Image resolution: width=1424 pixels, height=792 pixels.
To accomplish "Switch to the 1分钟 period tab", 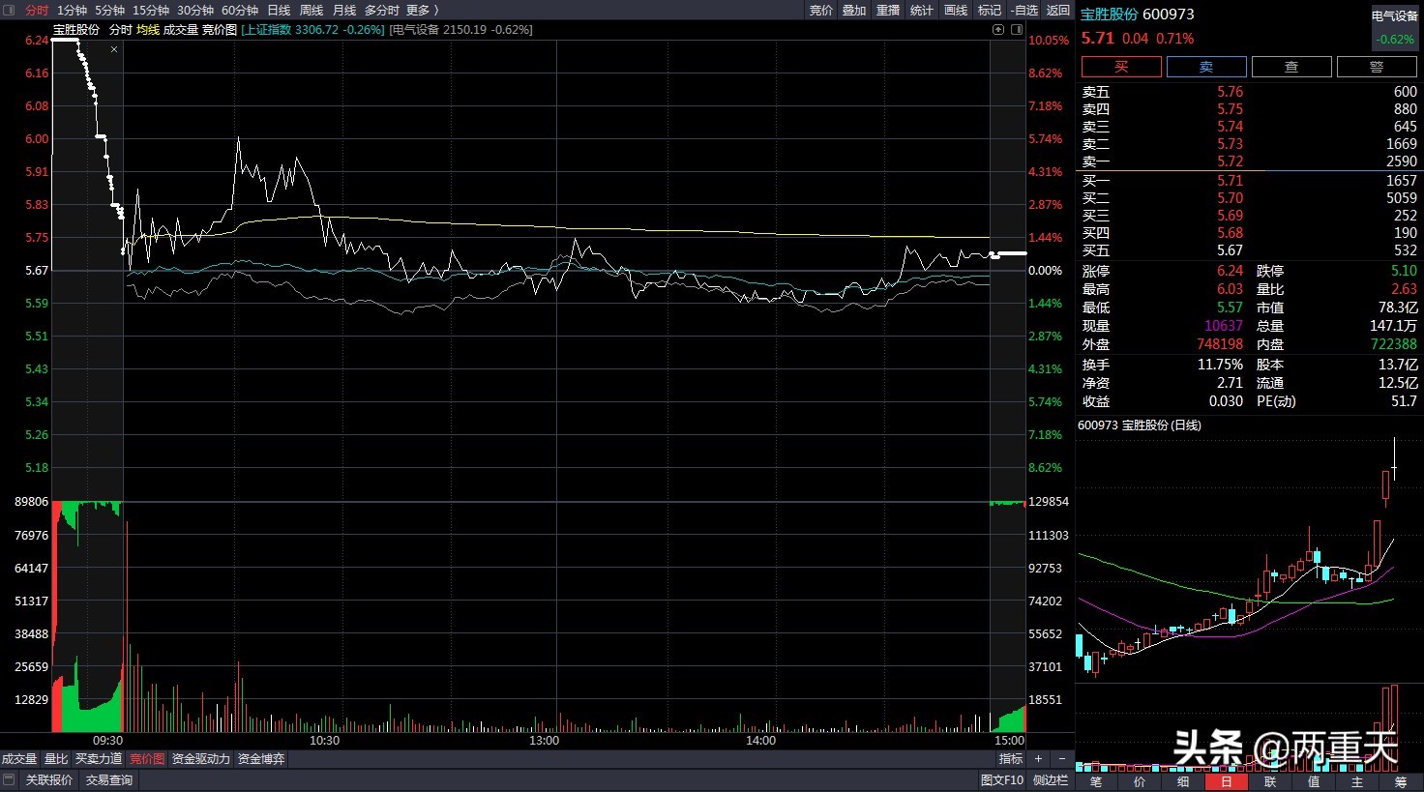I will tap(72, 10).
